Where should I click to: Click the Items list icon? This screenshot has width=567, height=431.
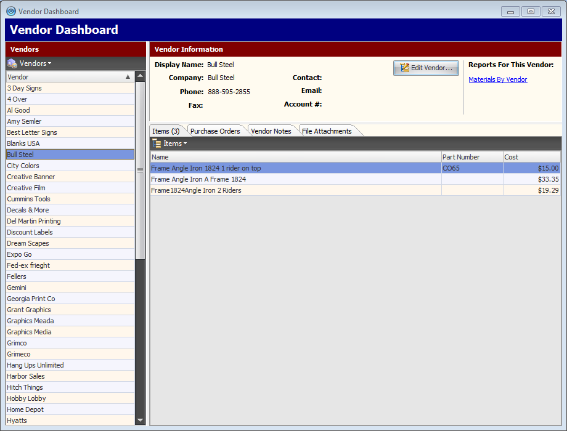(157, 143)
